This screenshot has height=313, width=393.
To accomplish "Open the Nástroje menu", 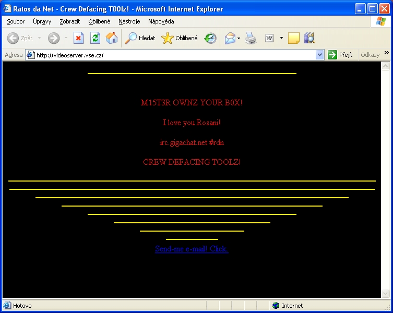I will (129, 21).
